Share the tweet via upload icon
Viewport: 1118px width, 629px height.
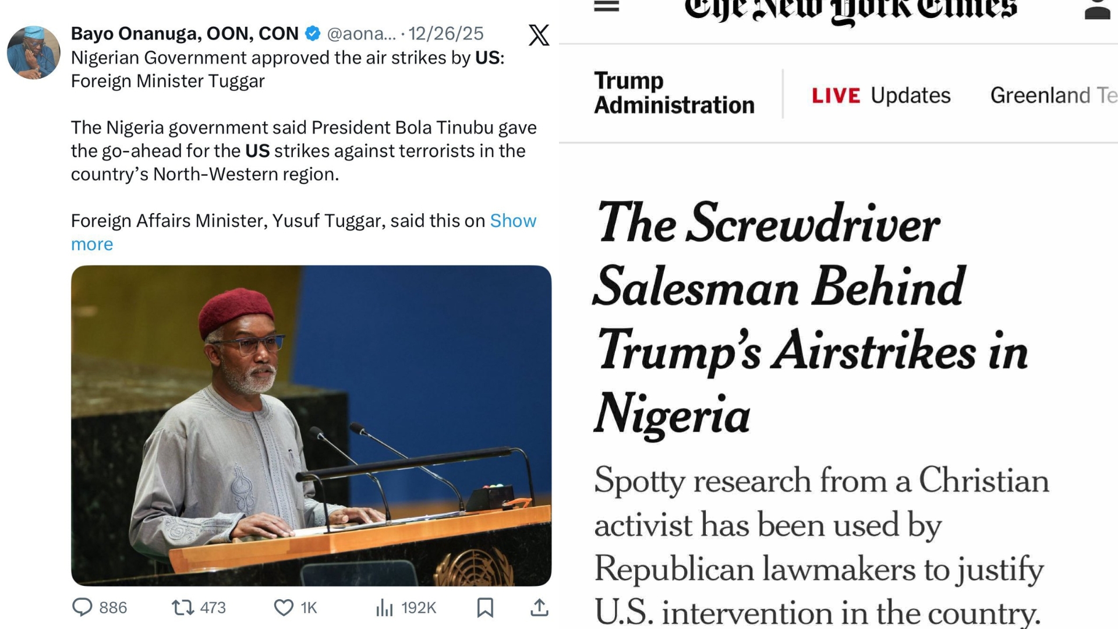[539, 607]
